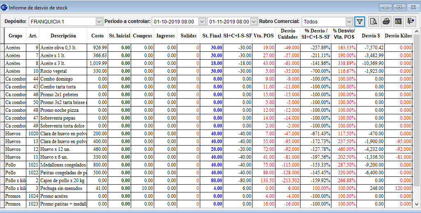Click the Desvío $ column header
The height and width of the screenshot is (213, 421).
(370, 36)
